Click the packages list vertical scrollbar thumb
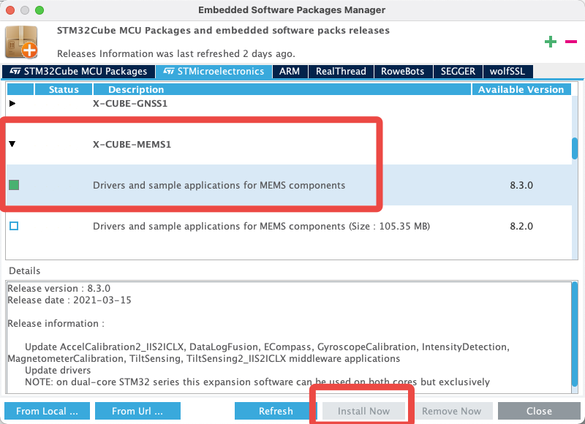 (x=575, y=148)
